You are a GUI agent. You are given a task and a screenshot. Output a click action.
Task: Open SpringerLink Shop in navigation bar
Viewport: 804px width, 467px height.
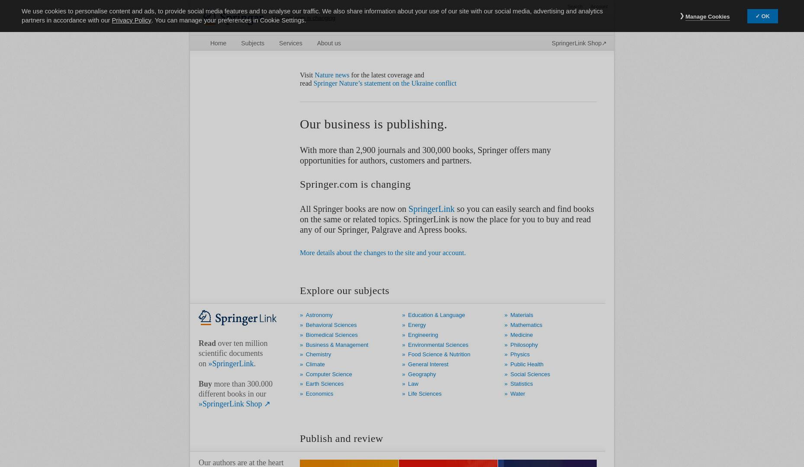pos(579,43)
